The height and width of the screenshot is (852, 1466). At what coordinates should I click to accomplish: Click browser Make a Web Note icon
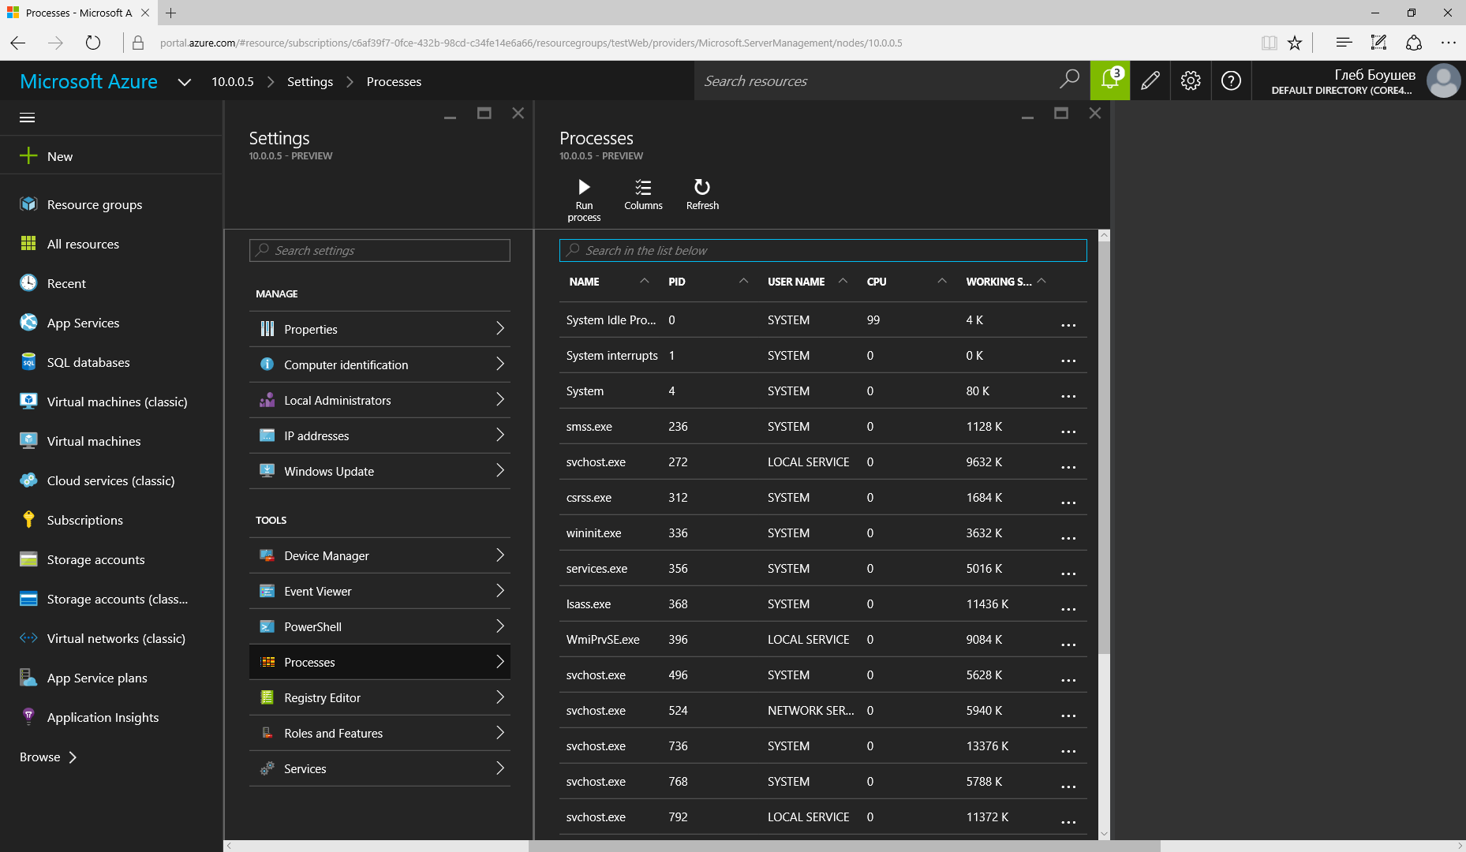[x=1378, y=43]
